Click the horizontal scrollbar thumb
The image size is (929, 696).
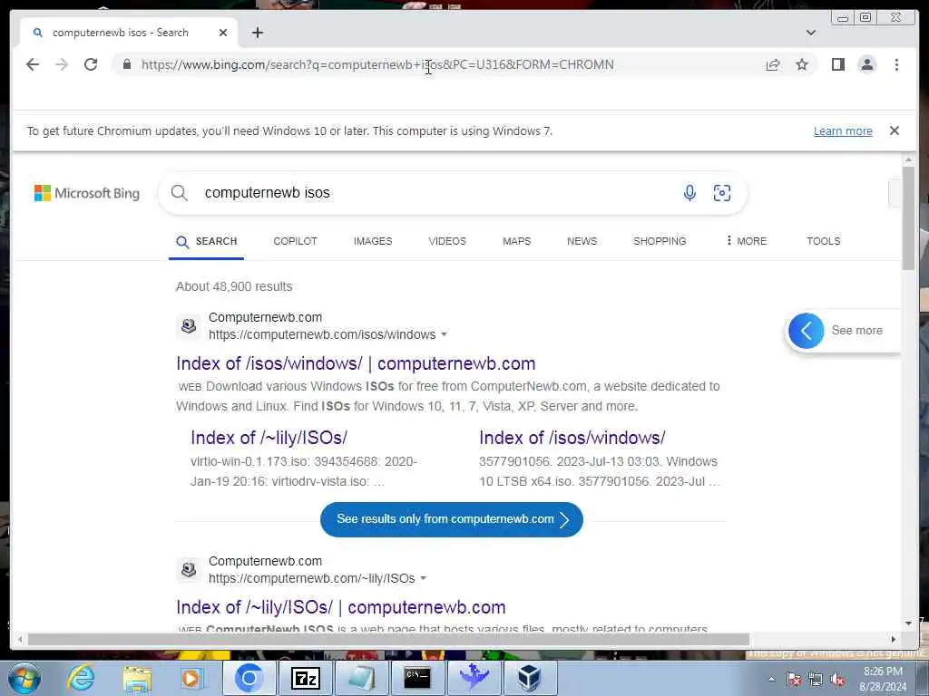(x=388, y=639)
